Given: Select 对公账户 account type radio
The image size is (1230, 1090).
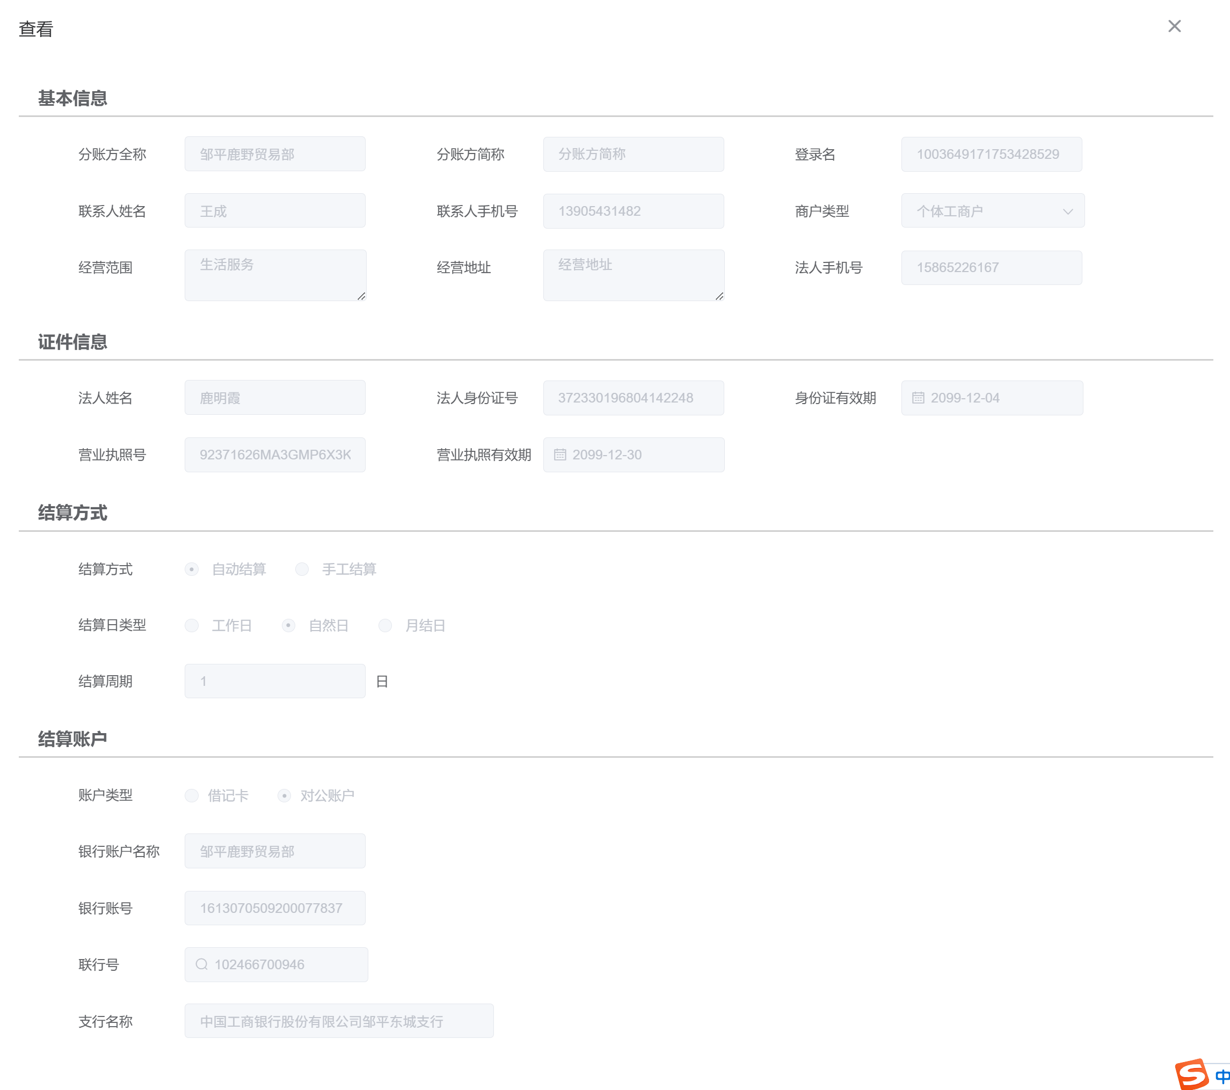Looking at the screenshot, I should tap(284, 796).
